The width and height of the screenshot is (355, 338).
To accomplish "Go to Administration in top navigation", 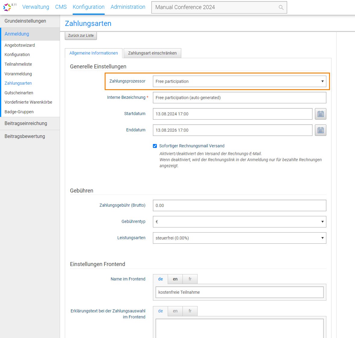I will pos(128,7).
